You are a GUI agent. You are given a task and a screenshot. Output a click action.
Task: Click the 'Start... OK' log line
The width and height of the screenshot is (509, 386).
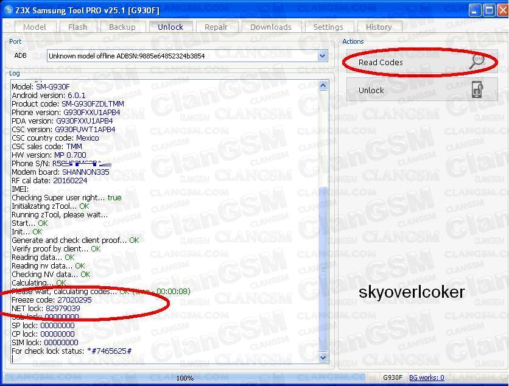tap(30, 223)
